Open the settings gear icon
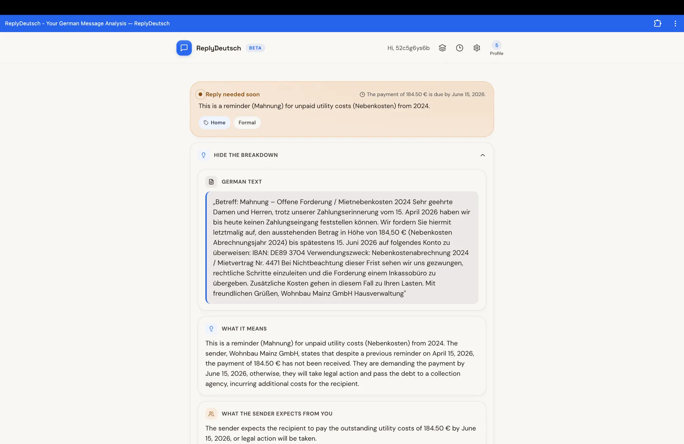The height and width of the screenshot is (444, 684). (x=477, y=48)
